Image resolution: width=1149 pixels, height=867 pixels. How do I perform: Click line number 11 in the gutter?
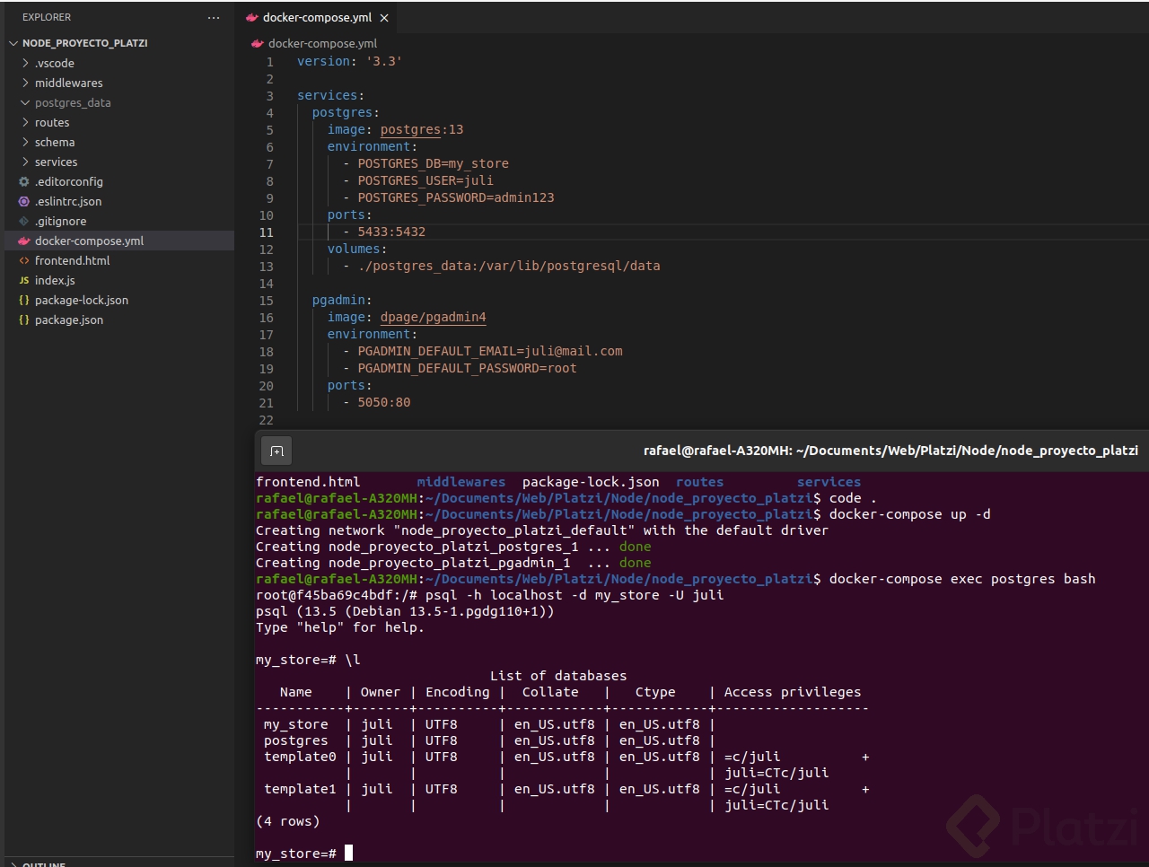click(x=267, y=232)
